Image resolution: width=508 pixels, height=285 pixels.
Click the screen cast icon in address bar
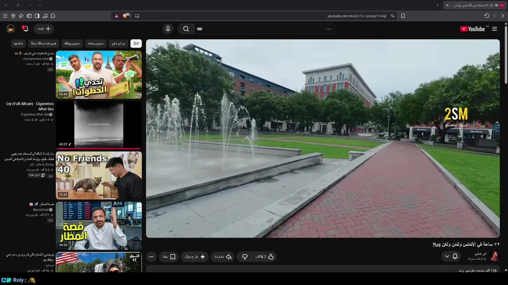137,16
